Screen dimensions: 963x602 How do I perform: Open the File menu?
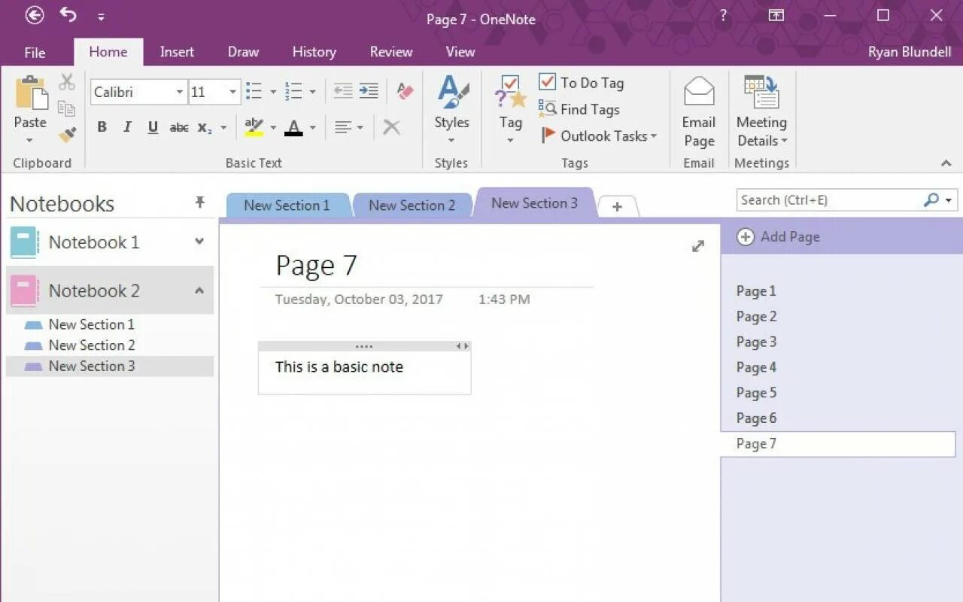(35, 52)
